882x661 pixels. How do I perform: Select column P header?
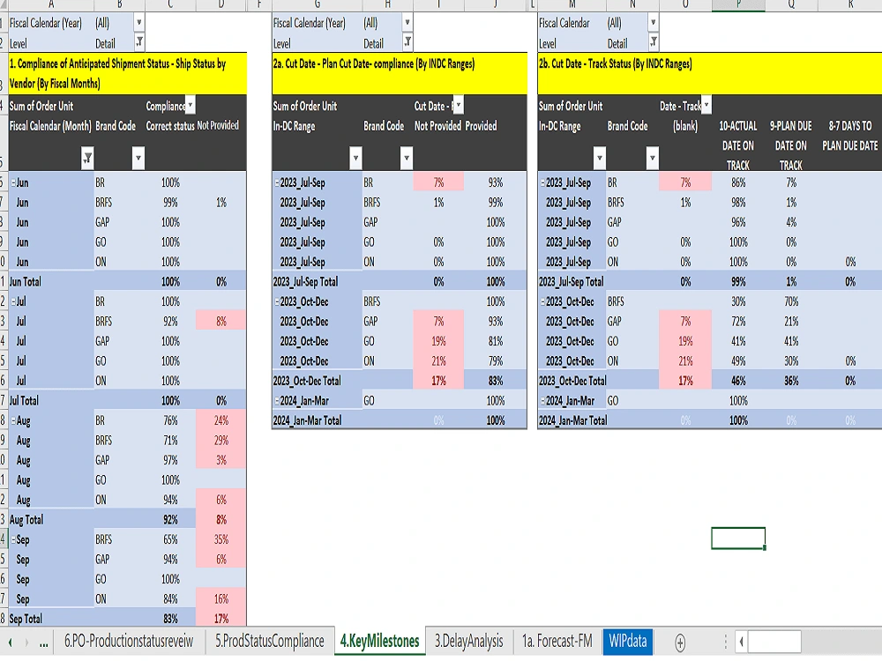click(x=738, y=5)
